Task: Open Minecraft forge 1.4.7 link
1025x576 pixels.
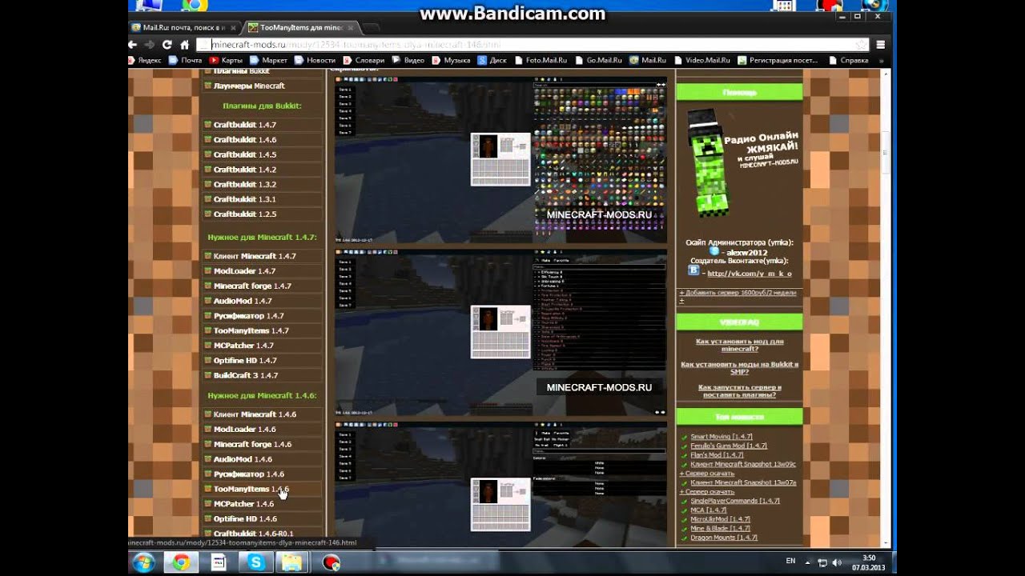Action: (252, 286)
